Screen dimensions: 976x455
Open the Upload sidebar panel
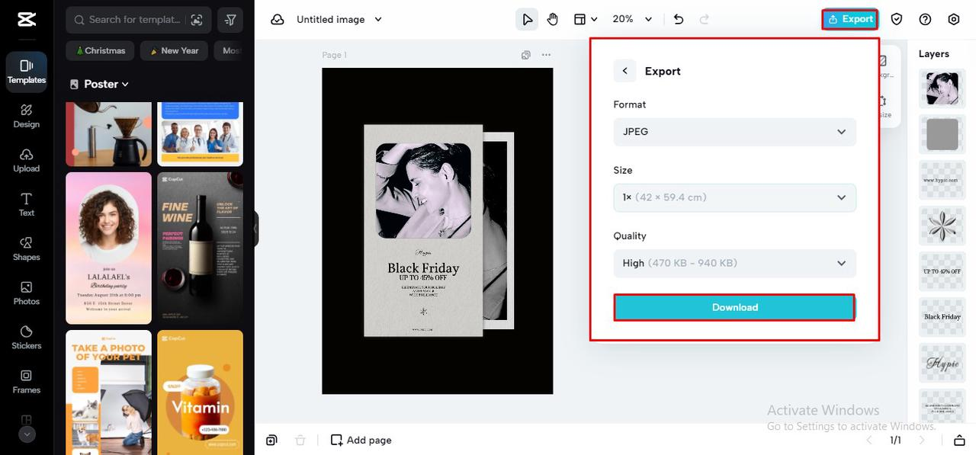pos(27,160)
